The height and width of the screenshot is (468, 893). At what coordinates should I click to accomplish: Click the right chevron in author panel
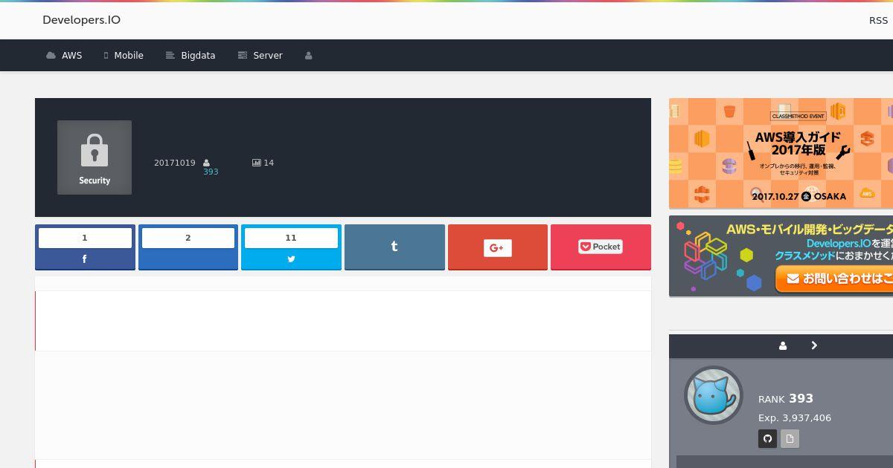coord(814,345)
